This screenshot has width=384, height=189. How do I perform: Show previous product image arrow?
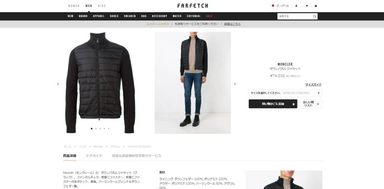(x=58, y=84)
